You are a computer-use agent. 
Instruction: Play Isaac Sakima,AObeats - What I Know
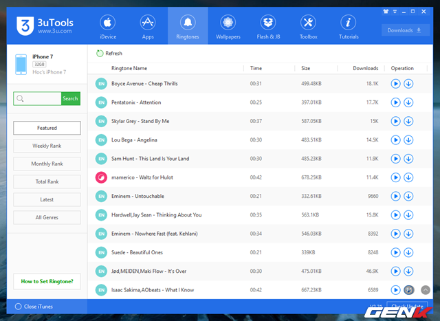click(396, 290)
